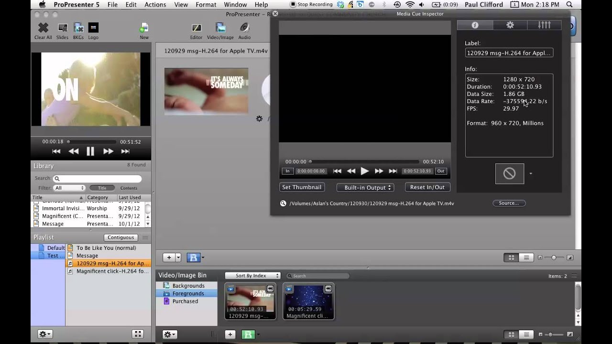The width and height of the screenshot is (612, 344).
Task: Skip to start of preview video
Action: click(56, 151)
